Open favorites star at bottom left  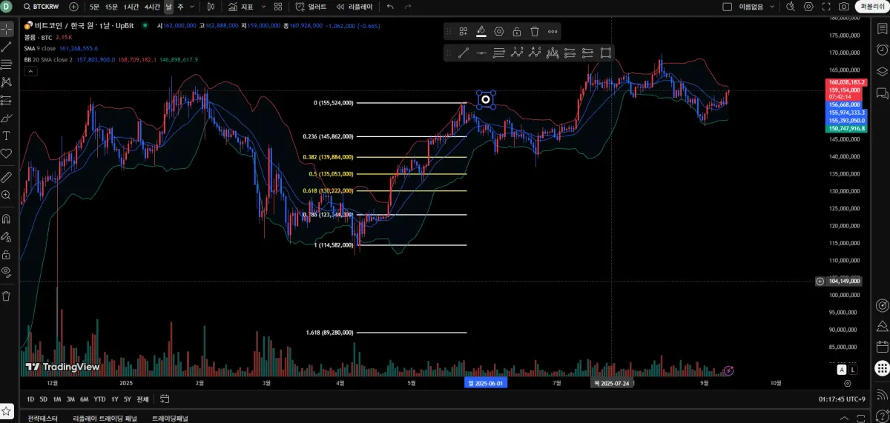point(7,410)
